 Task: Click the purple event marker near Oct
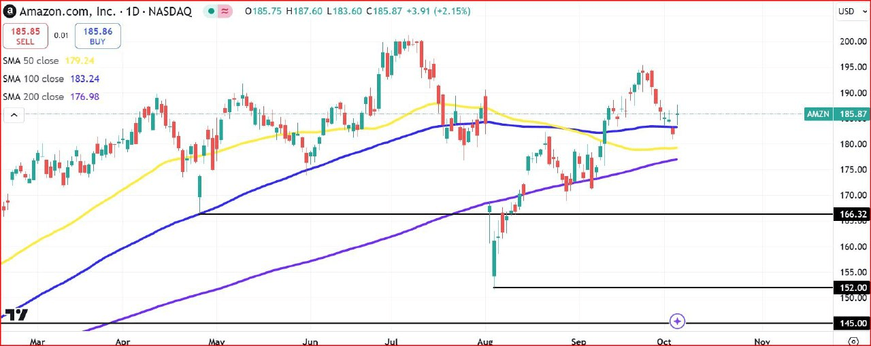tap(676, 321)
